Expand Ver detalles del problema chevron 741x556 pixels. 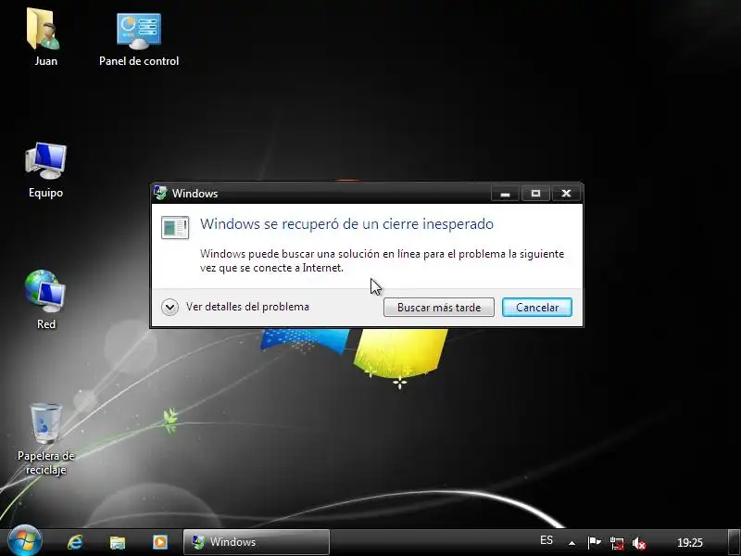point(170,308)
